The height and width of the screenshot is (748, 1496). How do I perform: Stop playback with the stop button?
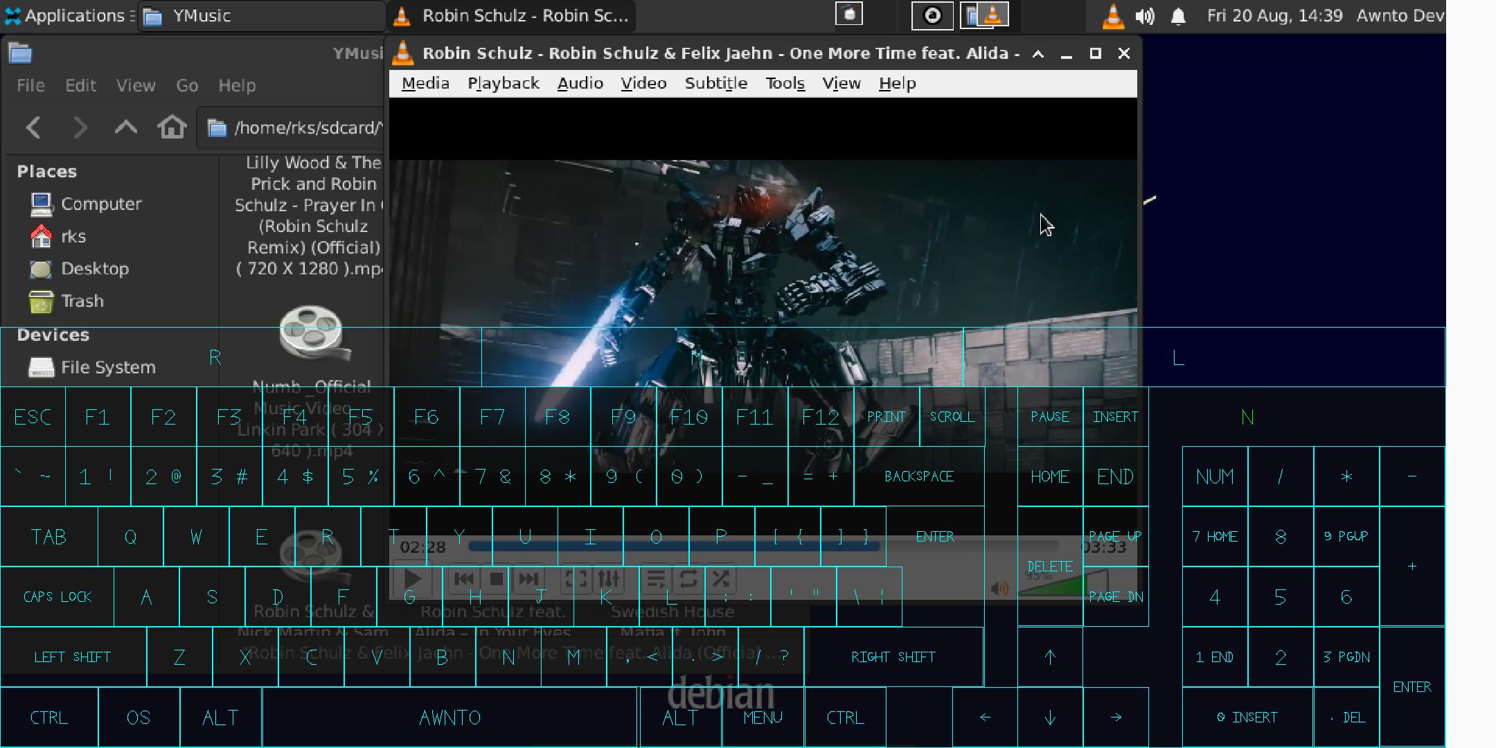coord(496,579)
